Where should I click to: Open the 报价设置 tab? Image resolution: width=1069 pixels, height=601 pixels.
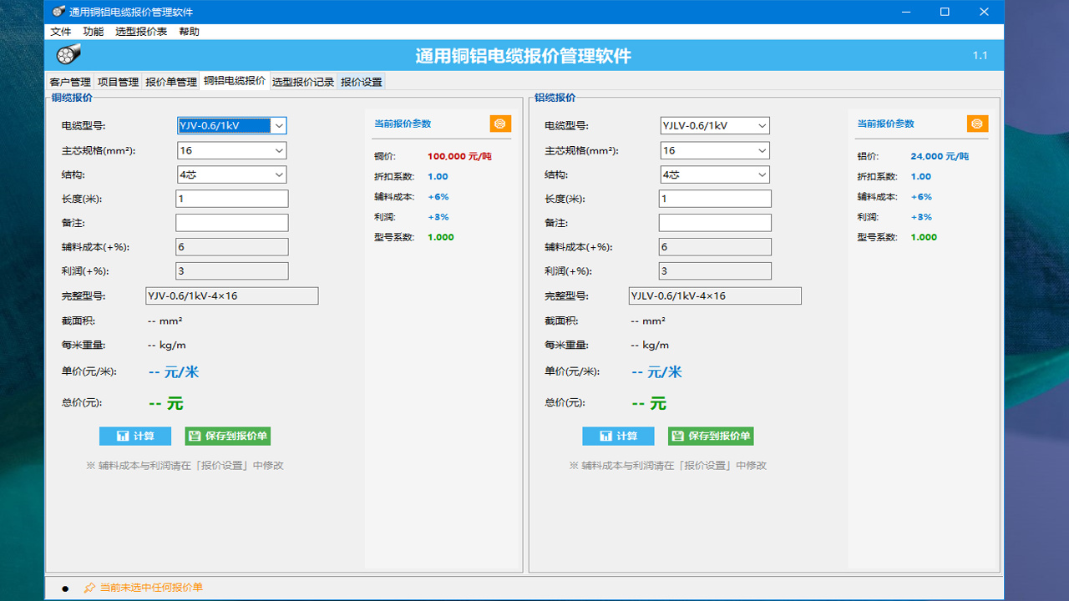[x=362, y=82]
